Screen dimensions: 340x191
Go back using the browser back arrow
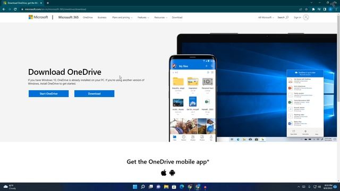pyautogui.click(x=4, y=10)
